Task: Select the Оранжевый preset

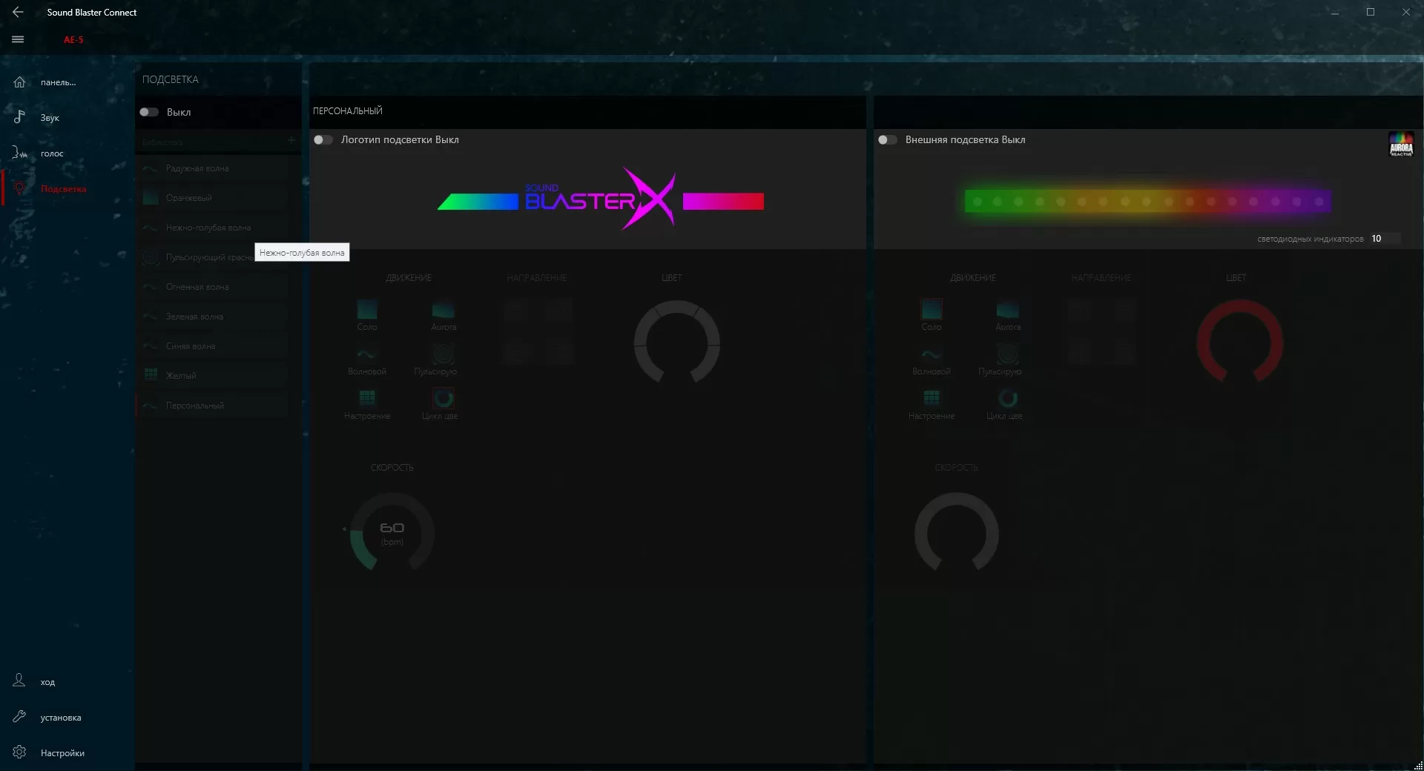Action: (x=214, y=198)
